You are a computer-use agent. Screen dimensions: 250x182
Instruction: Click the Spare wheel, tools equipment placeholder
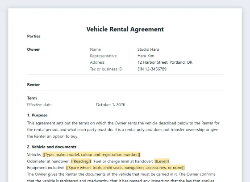[x=125, y=168]
